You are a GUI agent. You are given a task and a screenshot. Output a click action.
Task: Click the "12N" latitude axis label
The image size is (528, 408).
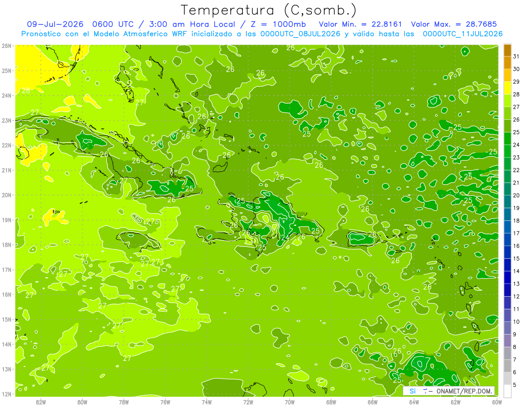point(7,394)
